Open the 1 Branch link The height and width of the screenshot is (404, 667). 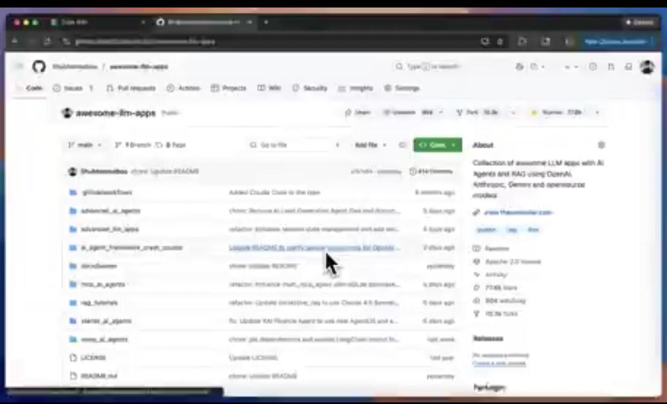133,145
